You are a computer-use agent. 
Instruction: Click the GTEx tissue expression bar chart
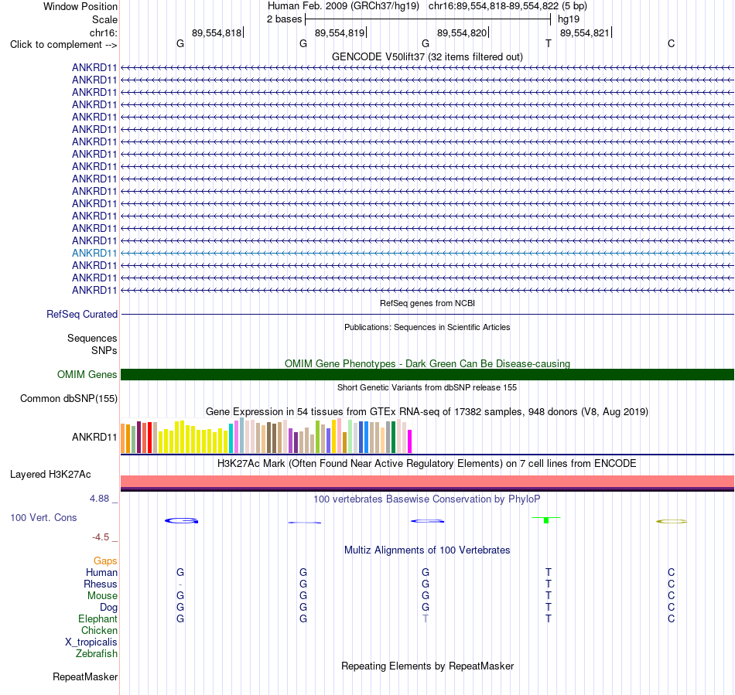[x=266, y=436]
